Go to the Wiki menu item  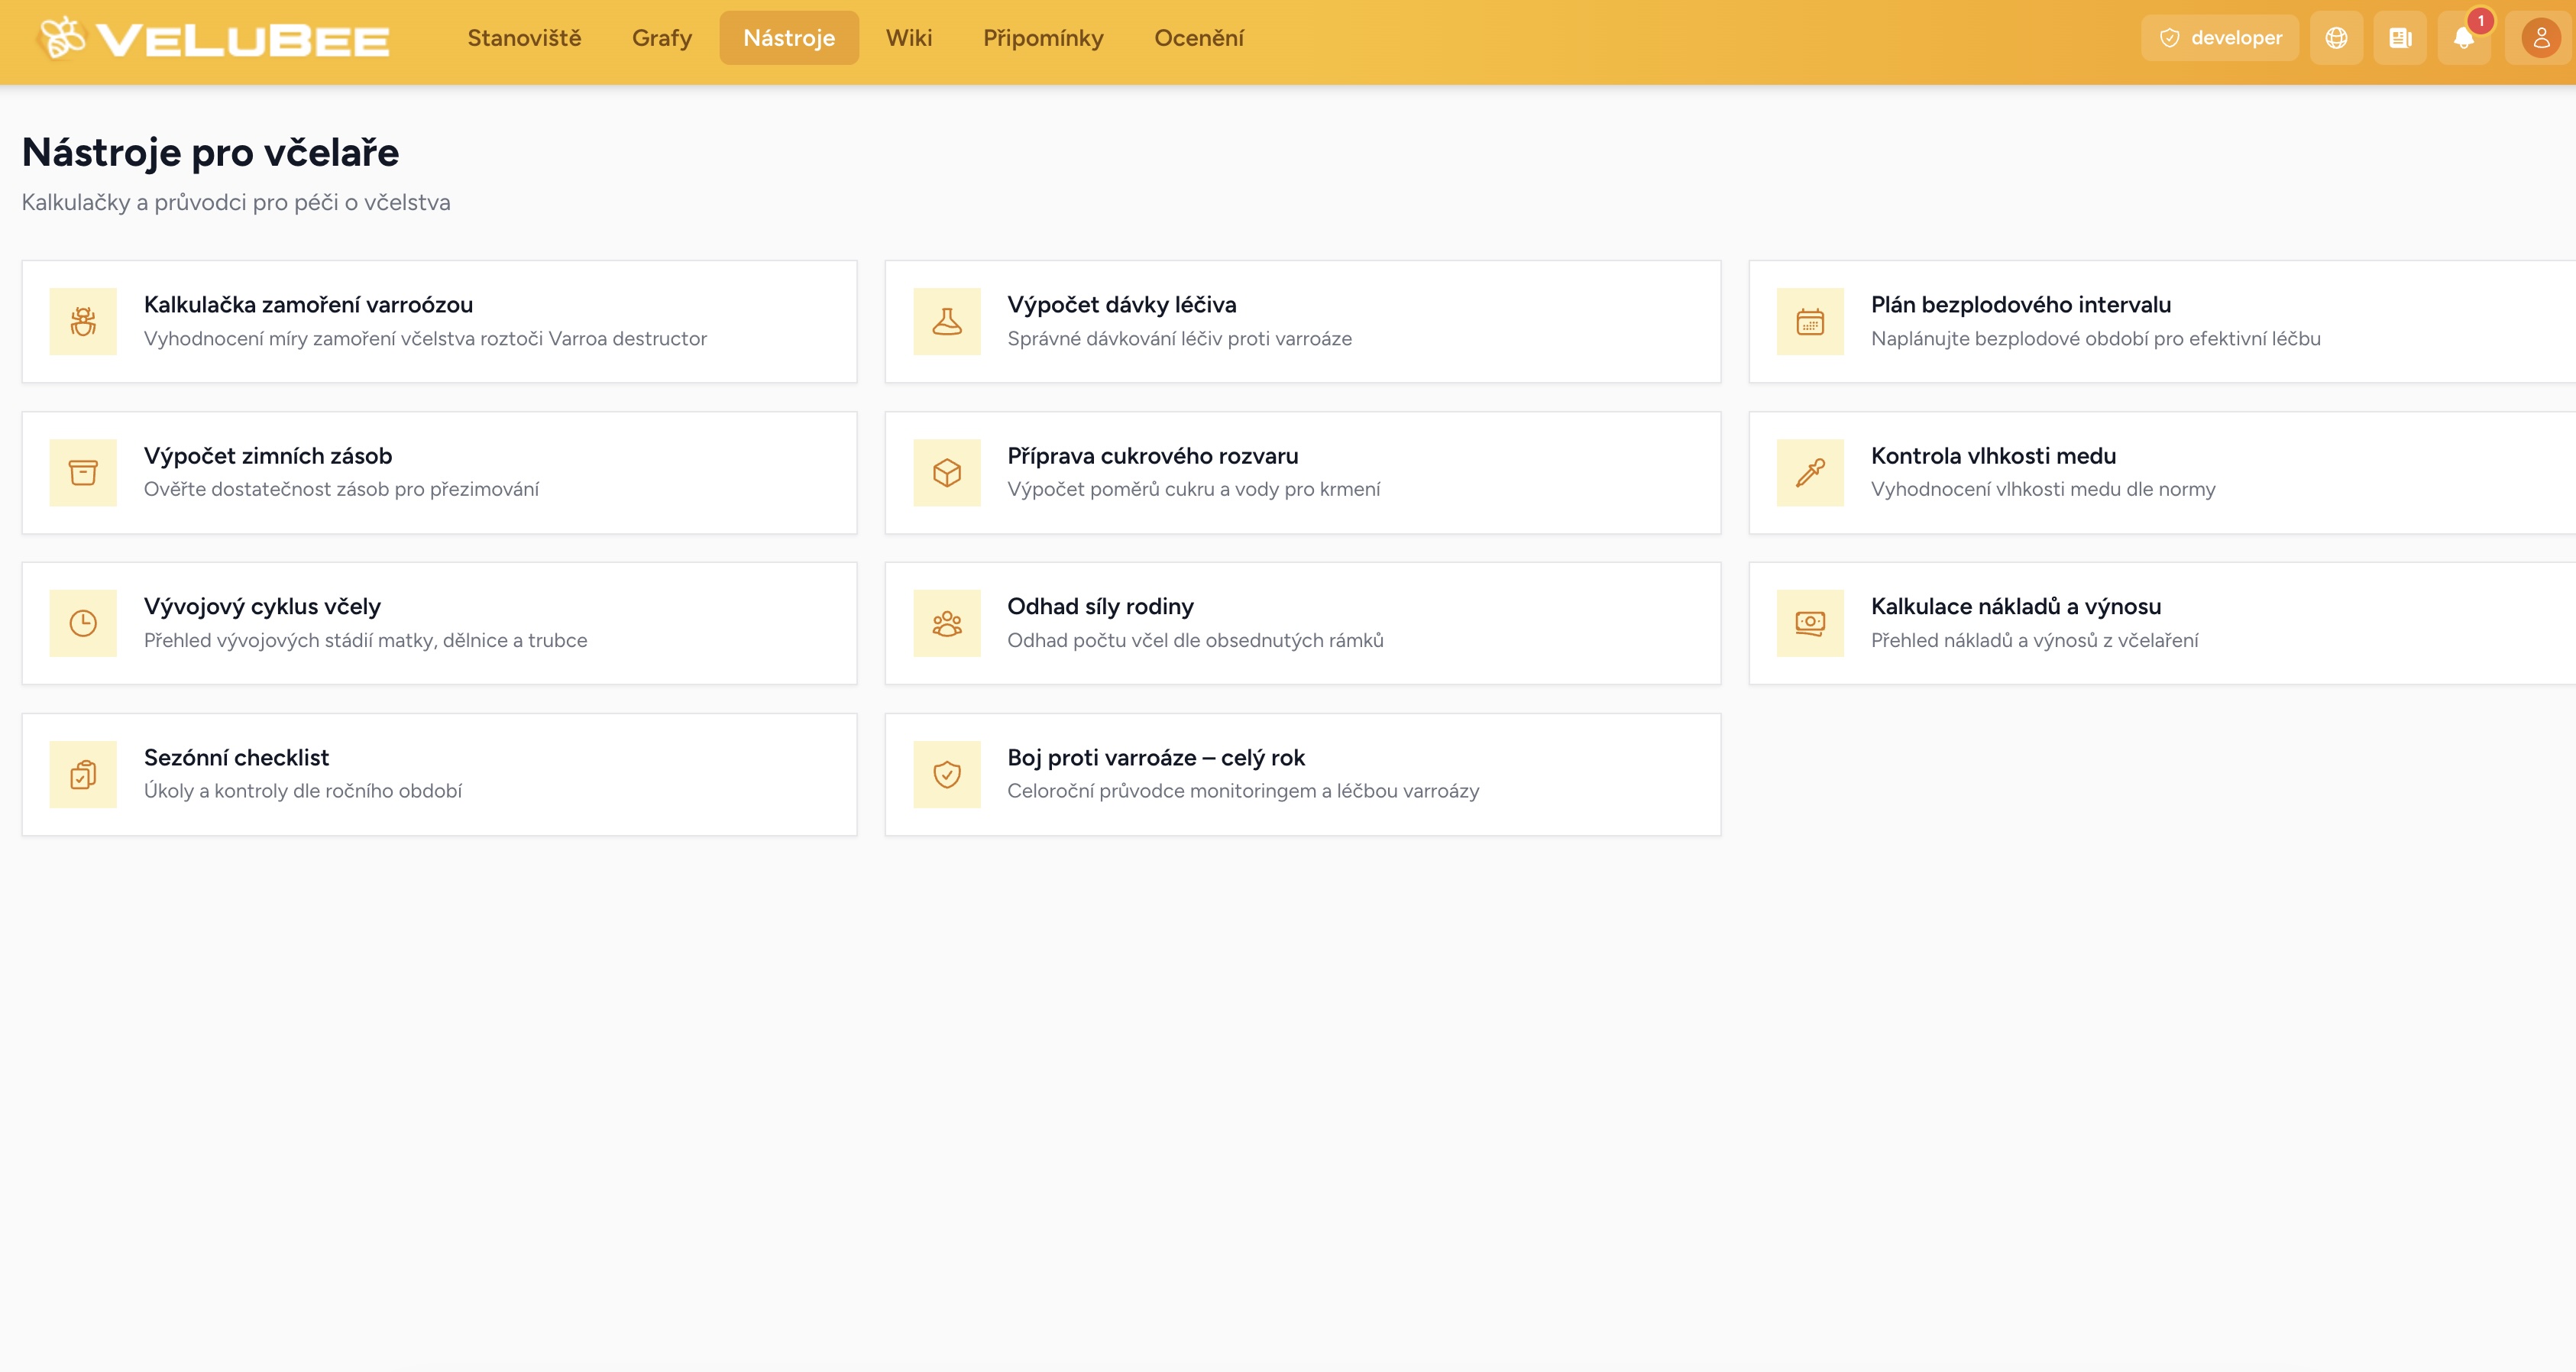click(908, 38)
